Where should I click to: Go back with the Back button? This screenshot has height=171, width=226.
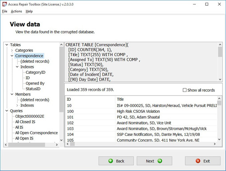click(116, 161)
